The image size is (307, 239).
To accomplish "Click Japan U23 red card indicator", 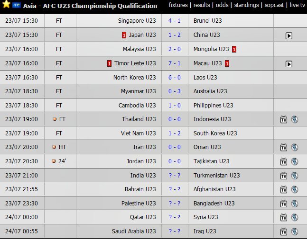I will point(124,35).
